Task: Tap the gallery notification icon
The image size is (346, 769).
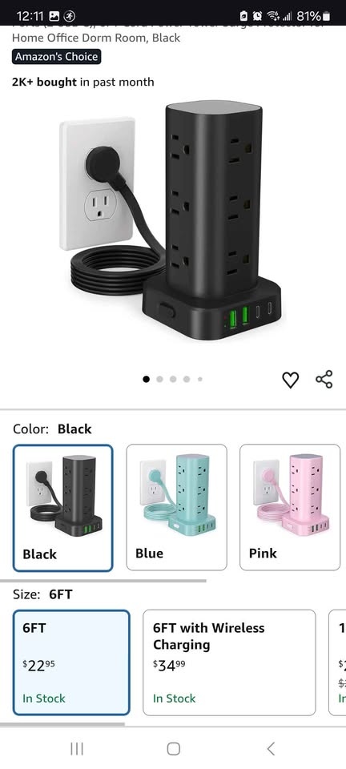Action: (x=55, y=16)
